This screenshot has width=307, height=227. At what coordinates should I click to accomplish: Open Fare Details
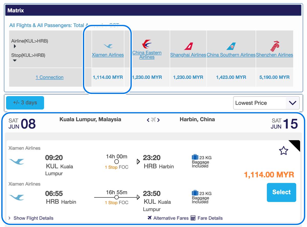pyautogui.click(x=207, y=218)
